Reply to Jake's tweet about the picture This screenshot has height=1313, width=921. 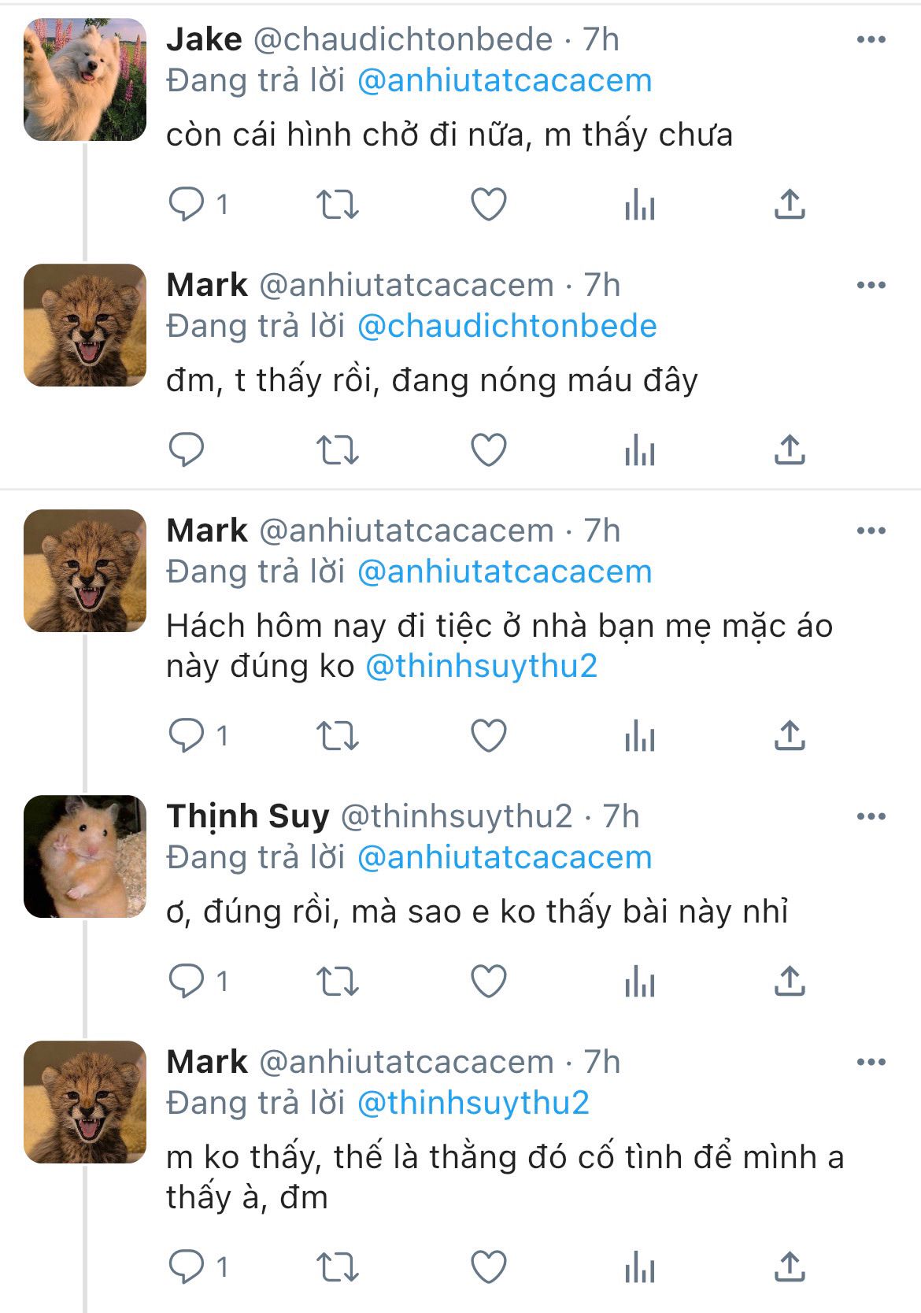coord(187,205)
